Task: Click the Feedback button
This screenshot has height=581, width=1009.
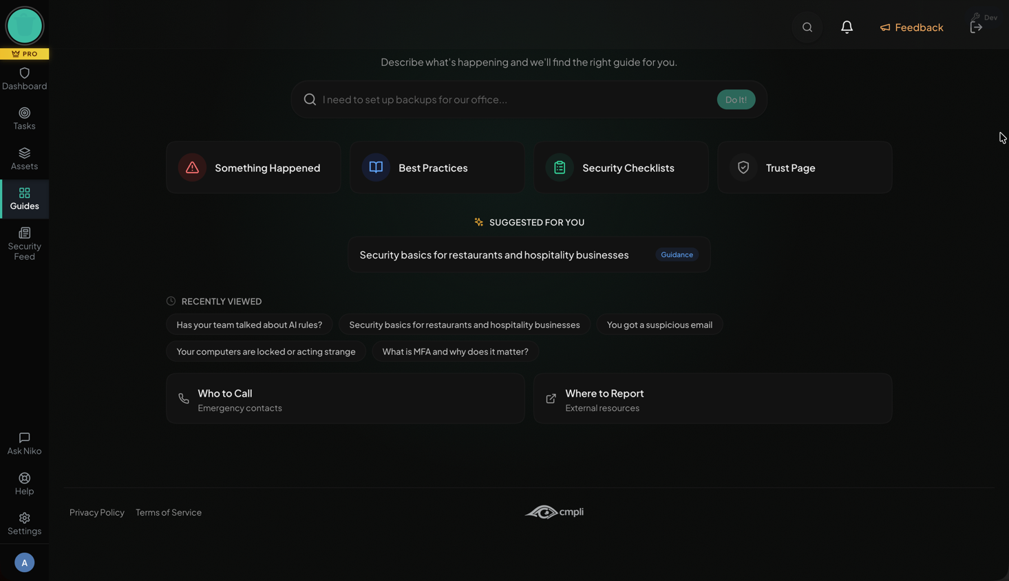Action: [x=911, y=28]
